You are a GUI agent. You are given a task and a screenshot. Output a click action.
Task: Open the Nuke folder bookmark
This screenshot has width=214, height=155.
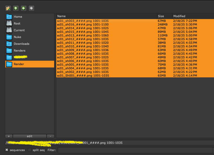click(18, 37)
